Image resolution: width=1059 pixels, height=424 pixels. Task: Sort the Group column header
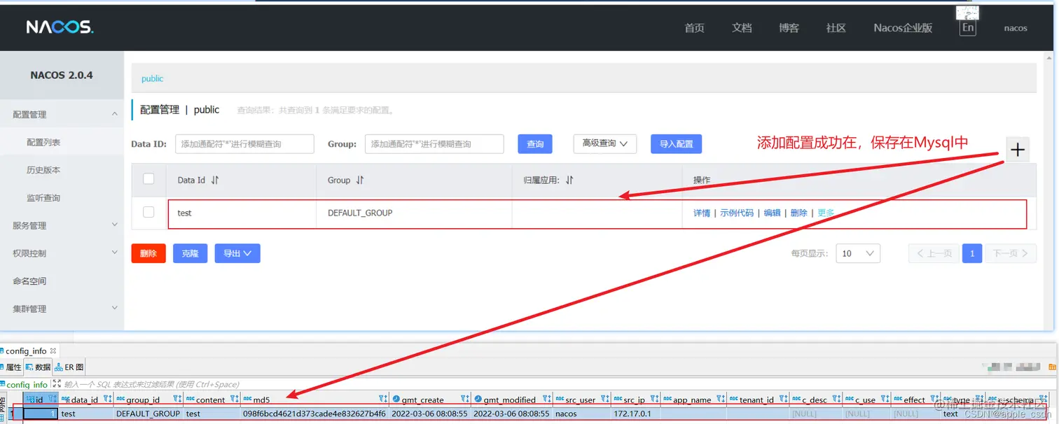[359, 180]
